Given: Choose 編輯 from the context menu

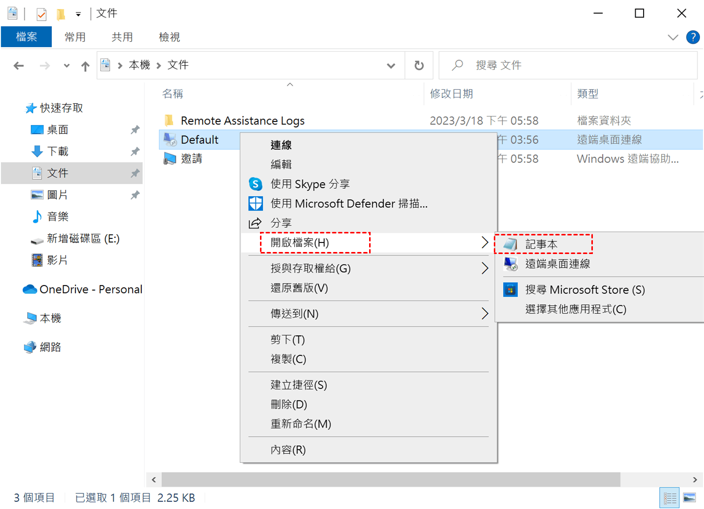Looking at the screenshot, I should pyautogui.click(x=369, y=164).
